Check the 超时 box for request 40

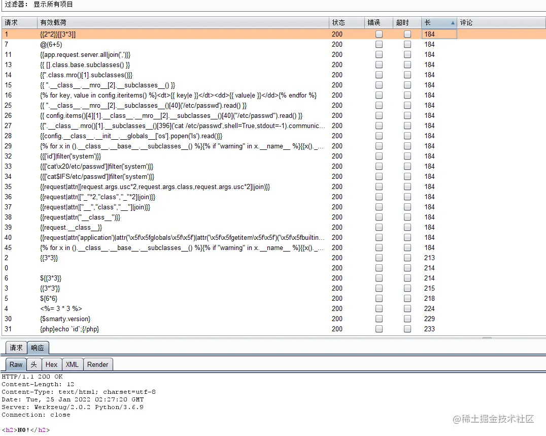[407, 237]
